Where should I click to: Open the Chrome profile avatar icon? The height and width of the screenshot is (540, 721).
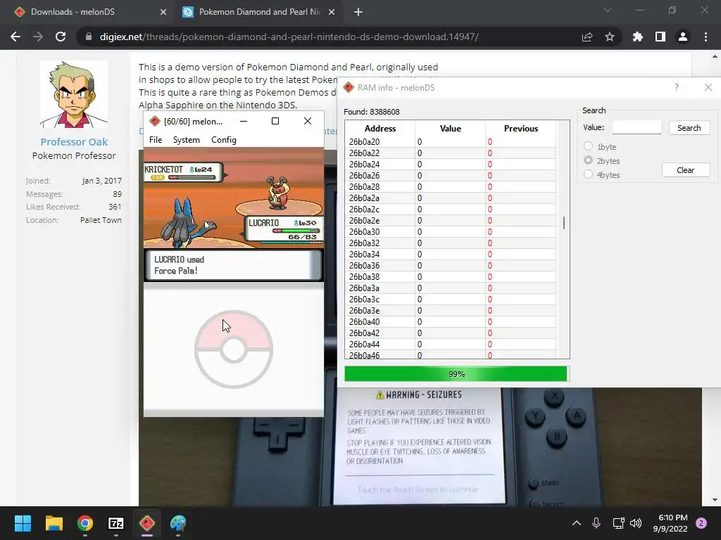(683, 37)
